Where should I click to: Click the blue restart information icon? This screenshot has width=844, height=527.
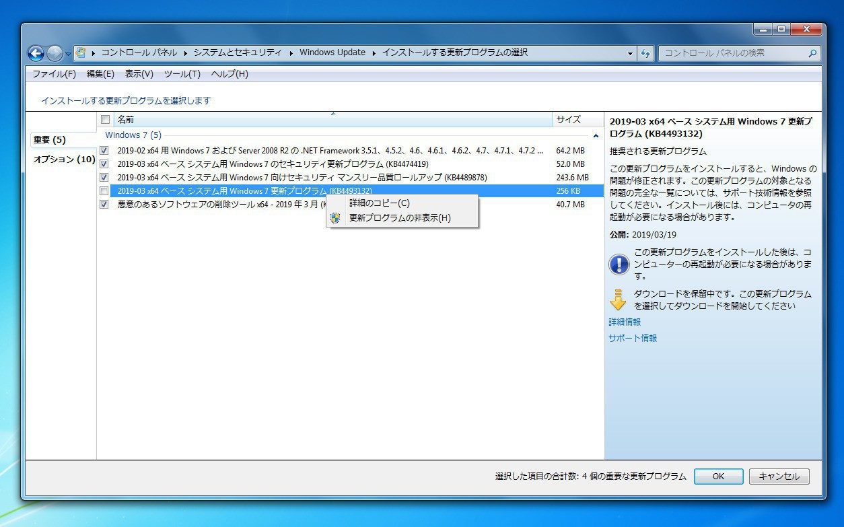[619, 264]
